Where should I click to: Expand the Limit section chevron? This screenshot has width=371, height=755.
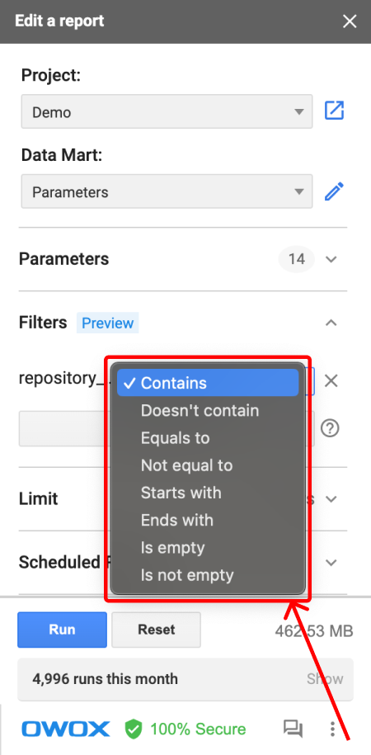(x=331, y=499)
